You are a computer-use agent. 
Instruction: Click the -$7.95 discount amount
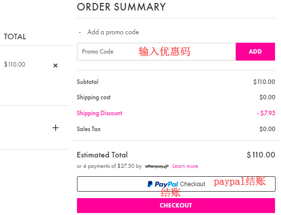[x=266, y=113]
